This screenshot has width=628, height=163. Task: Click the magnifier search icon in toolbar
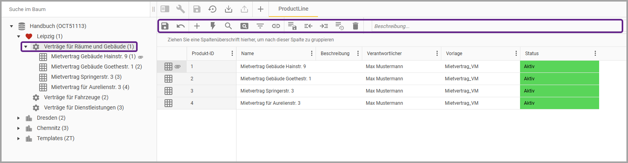[x=228, y=26]
